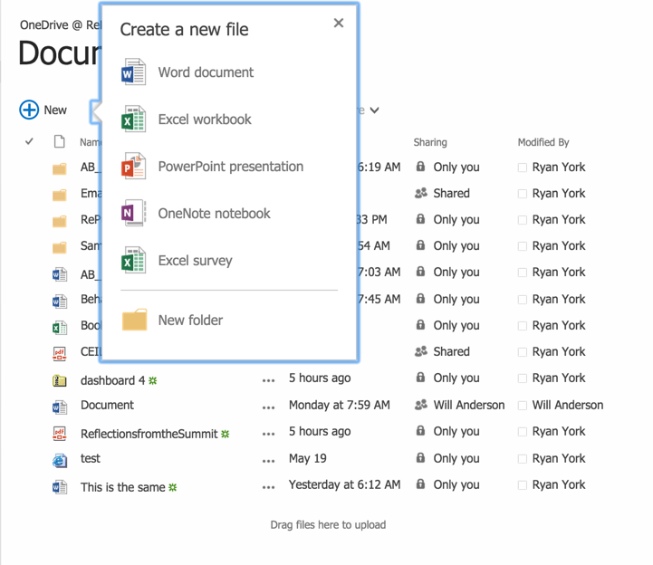The width and height of the screenshot is (653, 565).
Task: Choose OneNote notebook option
Action: click(x=214, y=214)
